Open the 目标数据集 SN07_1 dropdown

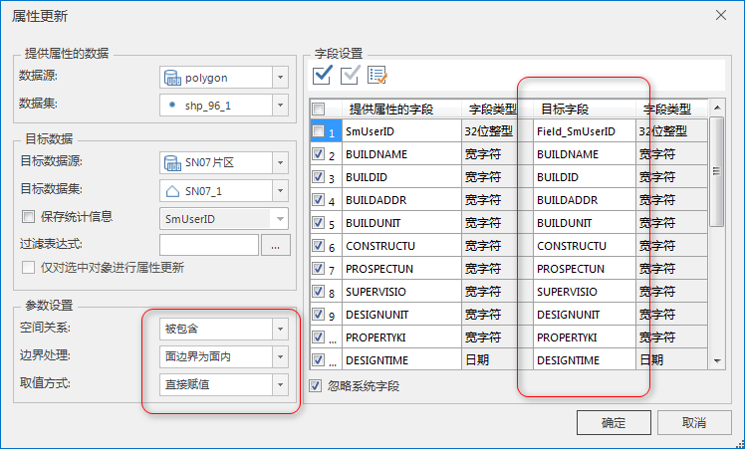click(x=280, y=191)
